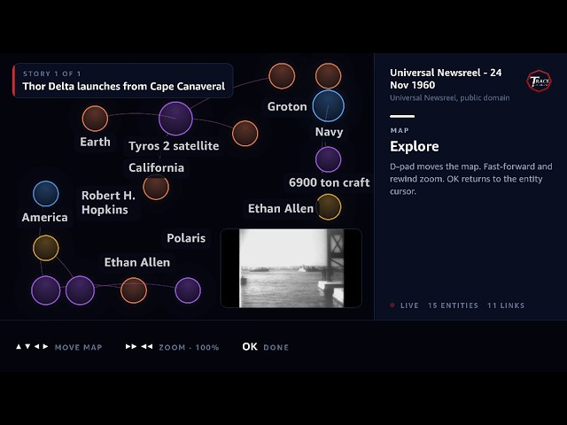This screenshot has width=567, height=425.
Task: Select orange node beside Robert H. Hopkins label
Action: click(156, 187)
